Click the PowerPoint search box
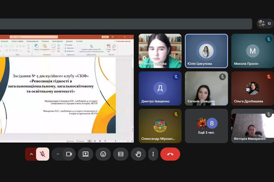The width and height of the screenshot is (274, 182). click(x=34, y=37)
